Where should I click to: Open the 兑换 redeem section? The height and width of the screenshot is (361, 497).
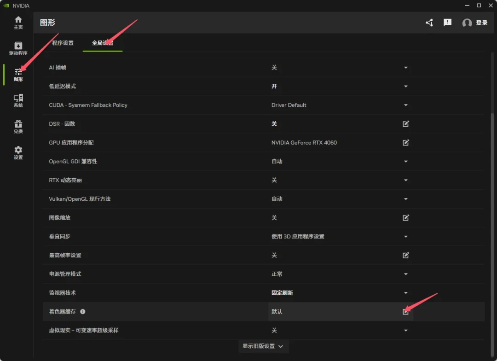18,127
